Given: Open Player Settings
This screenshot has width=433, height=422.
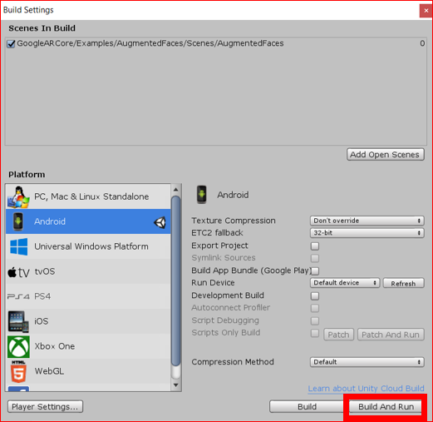Looking at the screenshot, I should pyautogui.click(x=45, y=407).
